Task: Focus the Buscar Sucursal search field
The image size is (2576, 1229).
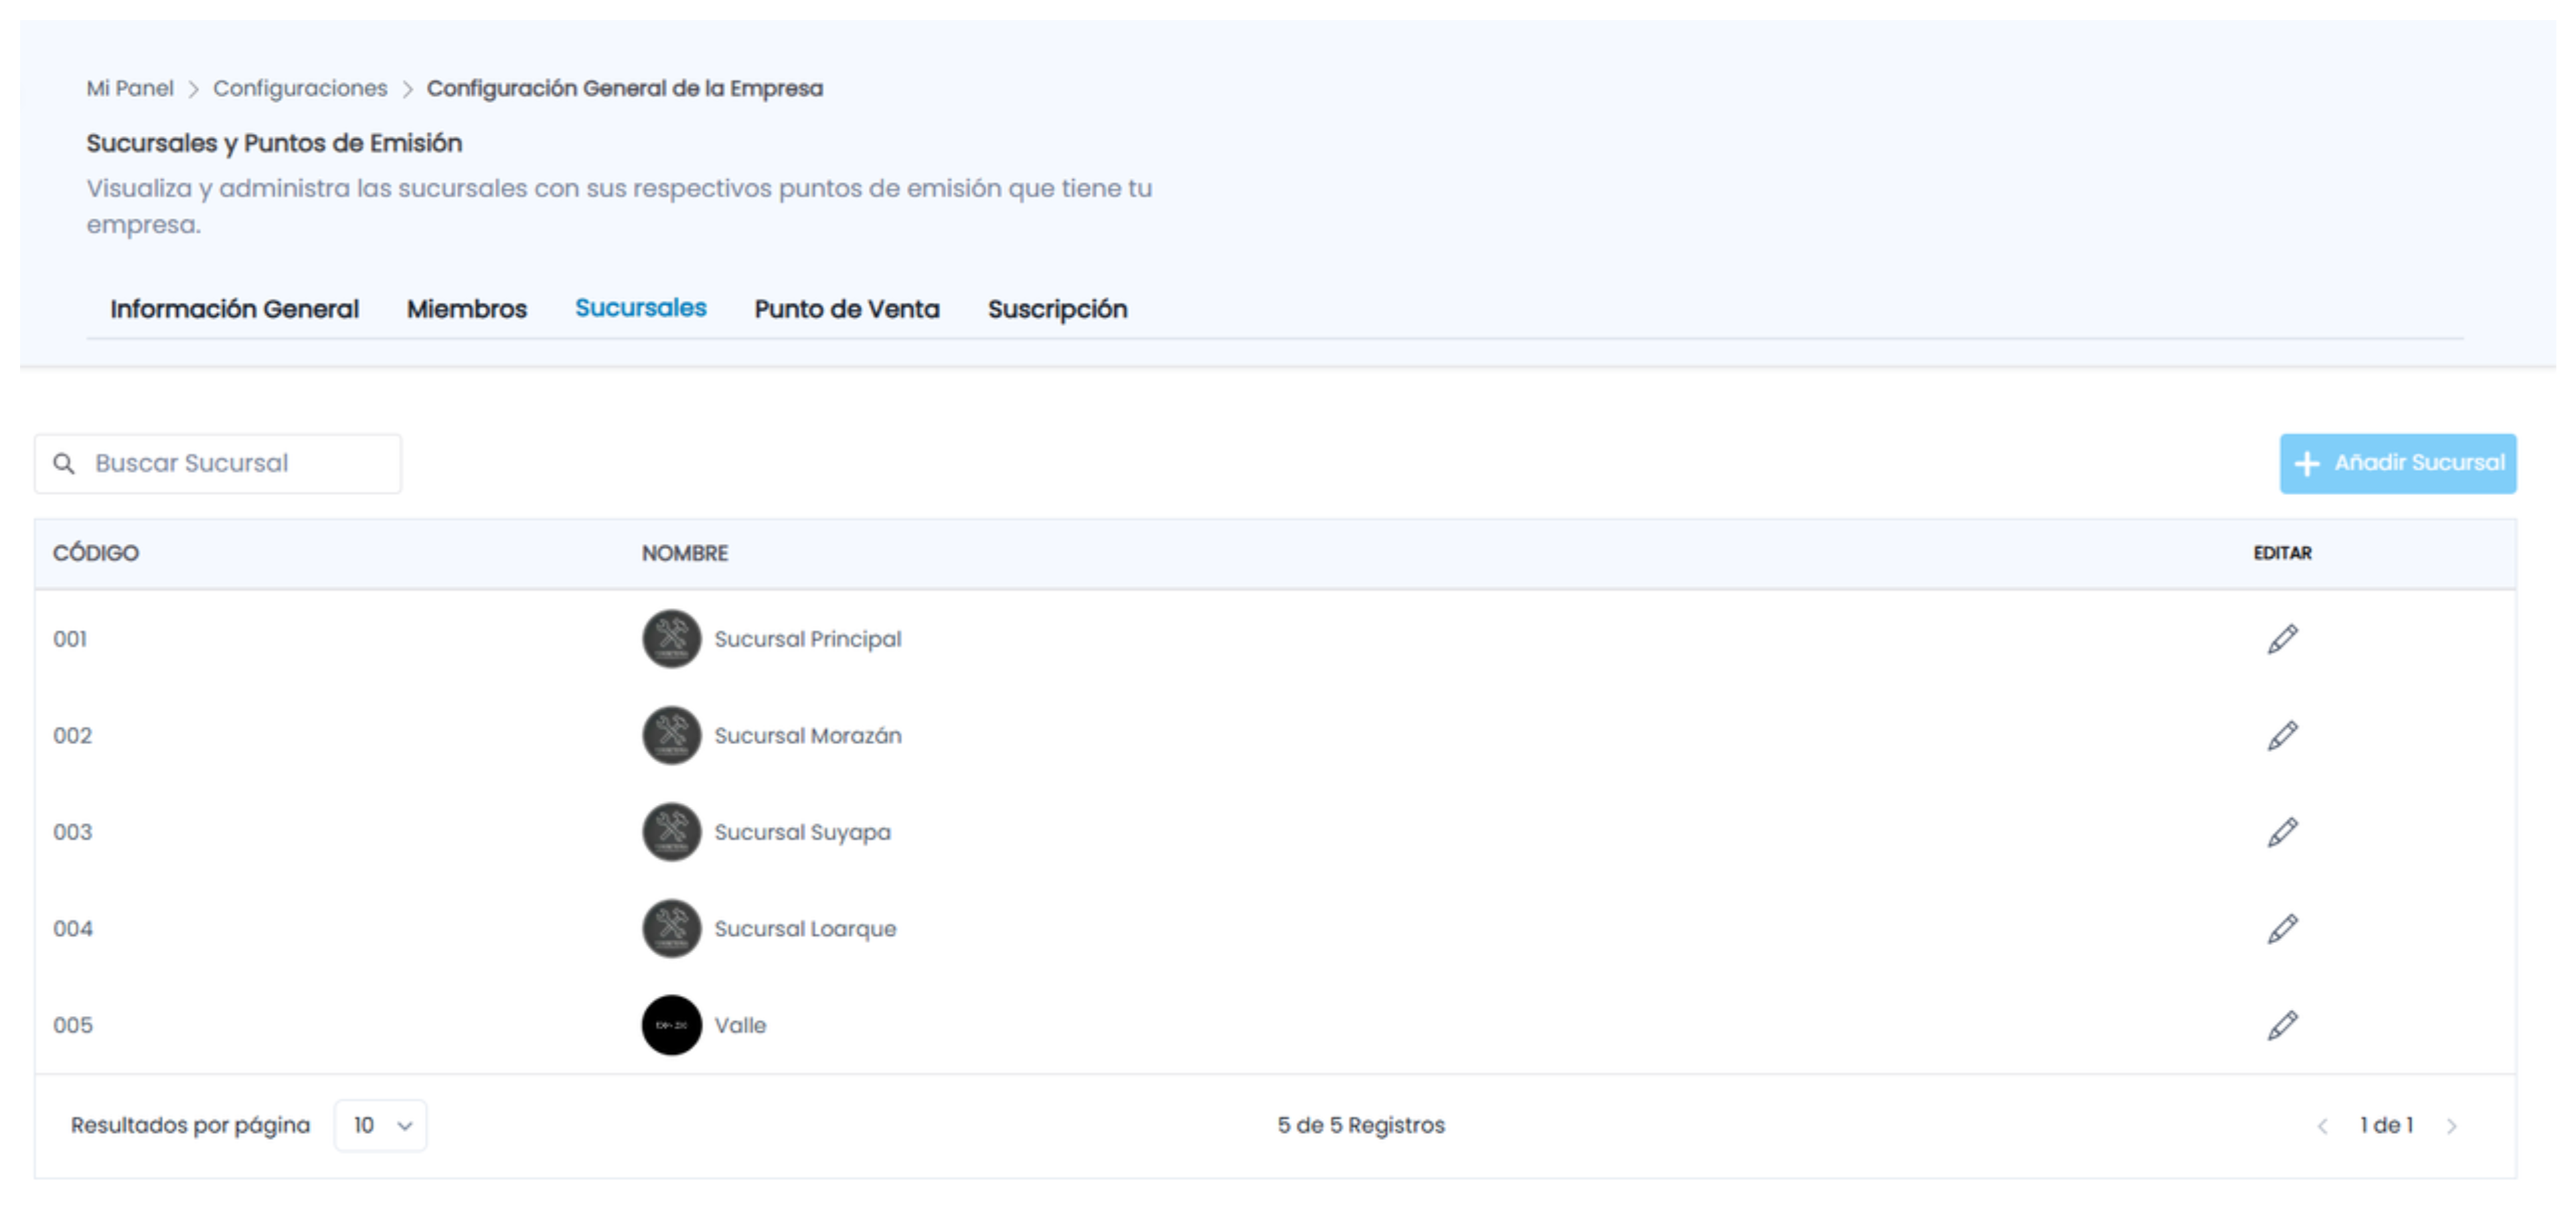Action: (x=218, y=463)
